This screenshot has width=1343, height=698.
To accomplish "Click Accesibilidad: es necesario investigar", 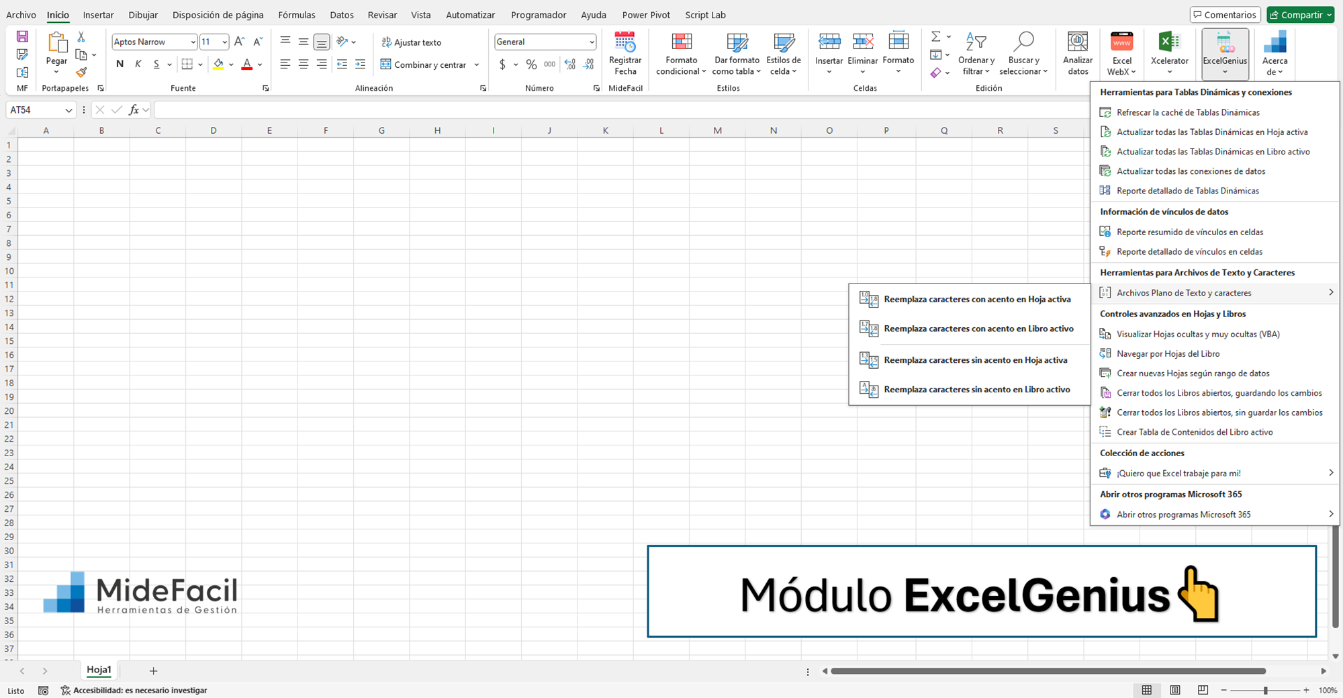I will pos(134,690).
